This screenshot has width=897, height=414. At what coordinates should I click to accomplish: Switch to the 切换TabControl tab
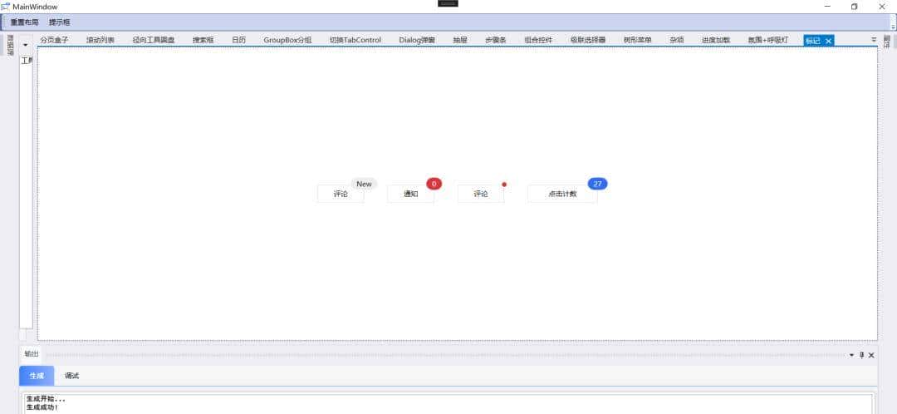(x=355, y=40)
